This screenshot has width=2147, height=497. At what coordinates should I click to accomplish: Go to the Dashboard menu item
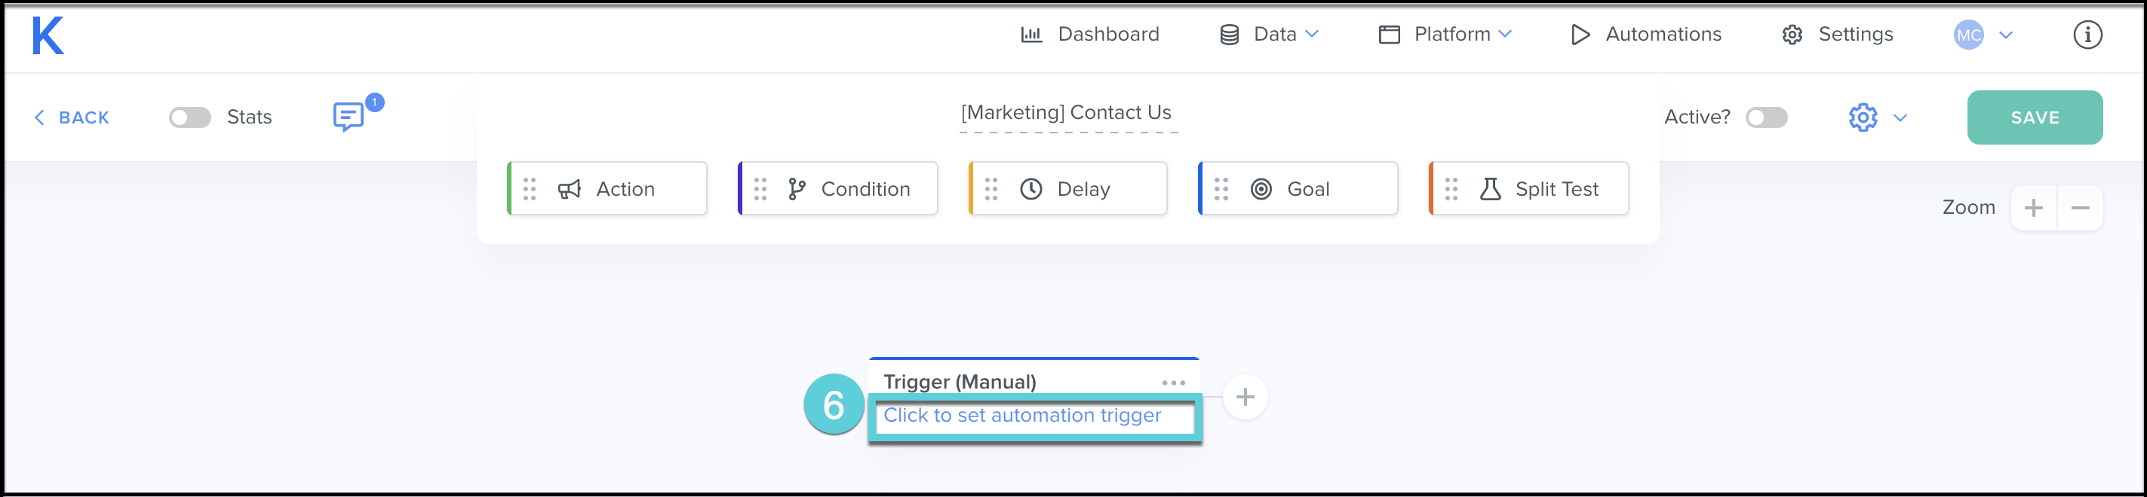1090,34
